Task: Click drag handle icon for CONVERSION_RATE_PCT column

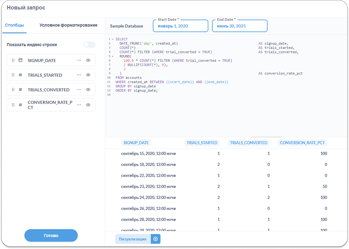Action: 13,105
